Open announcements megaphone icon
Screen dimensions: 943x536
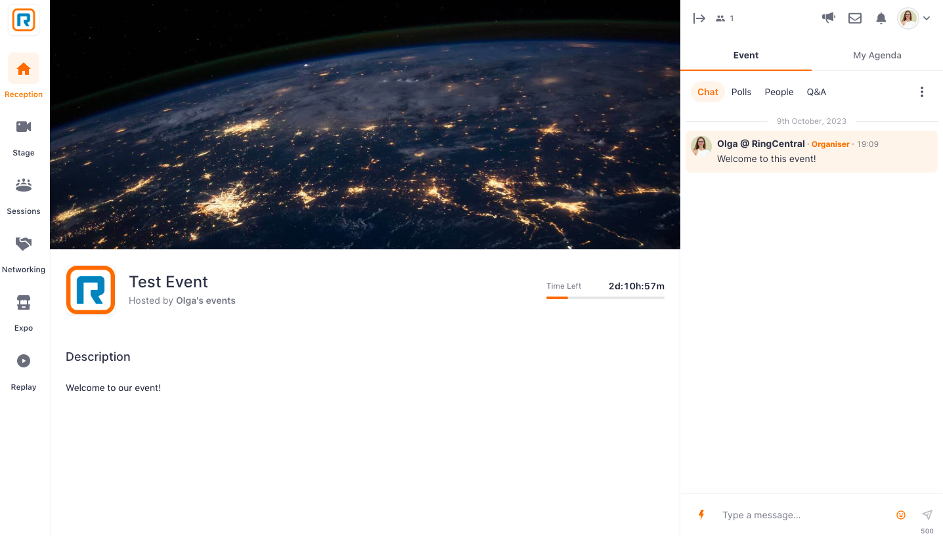coord(829,18)
